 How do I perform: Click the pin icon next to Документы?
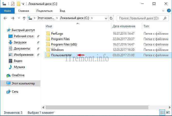(38, 49)
